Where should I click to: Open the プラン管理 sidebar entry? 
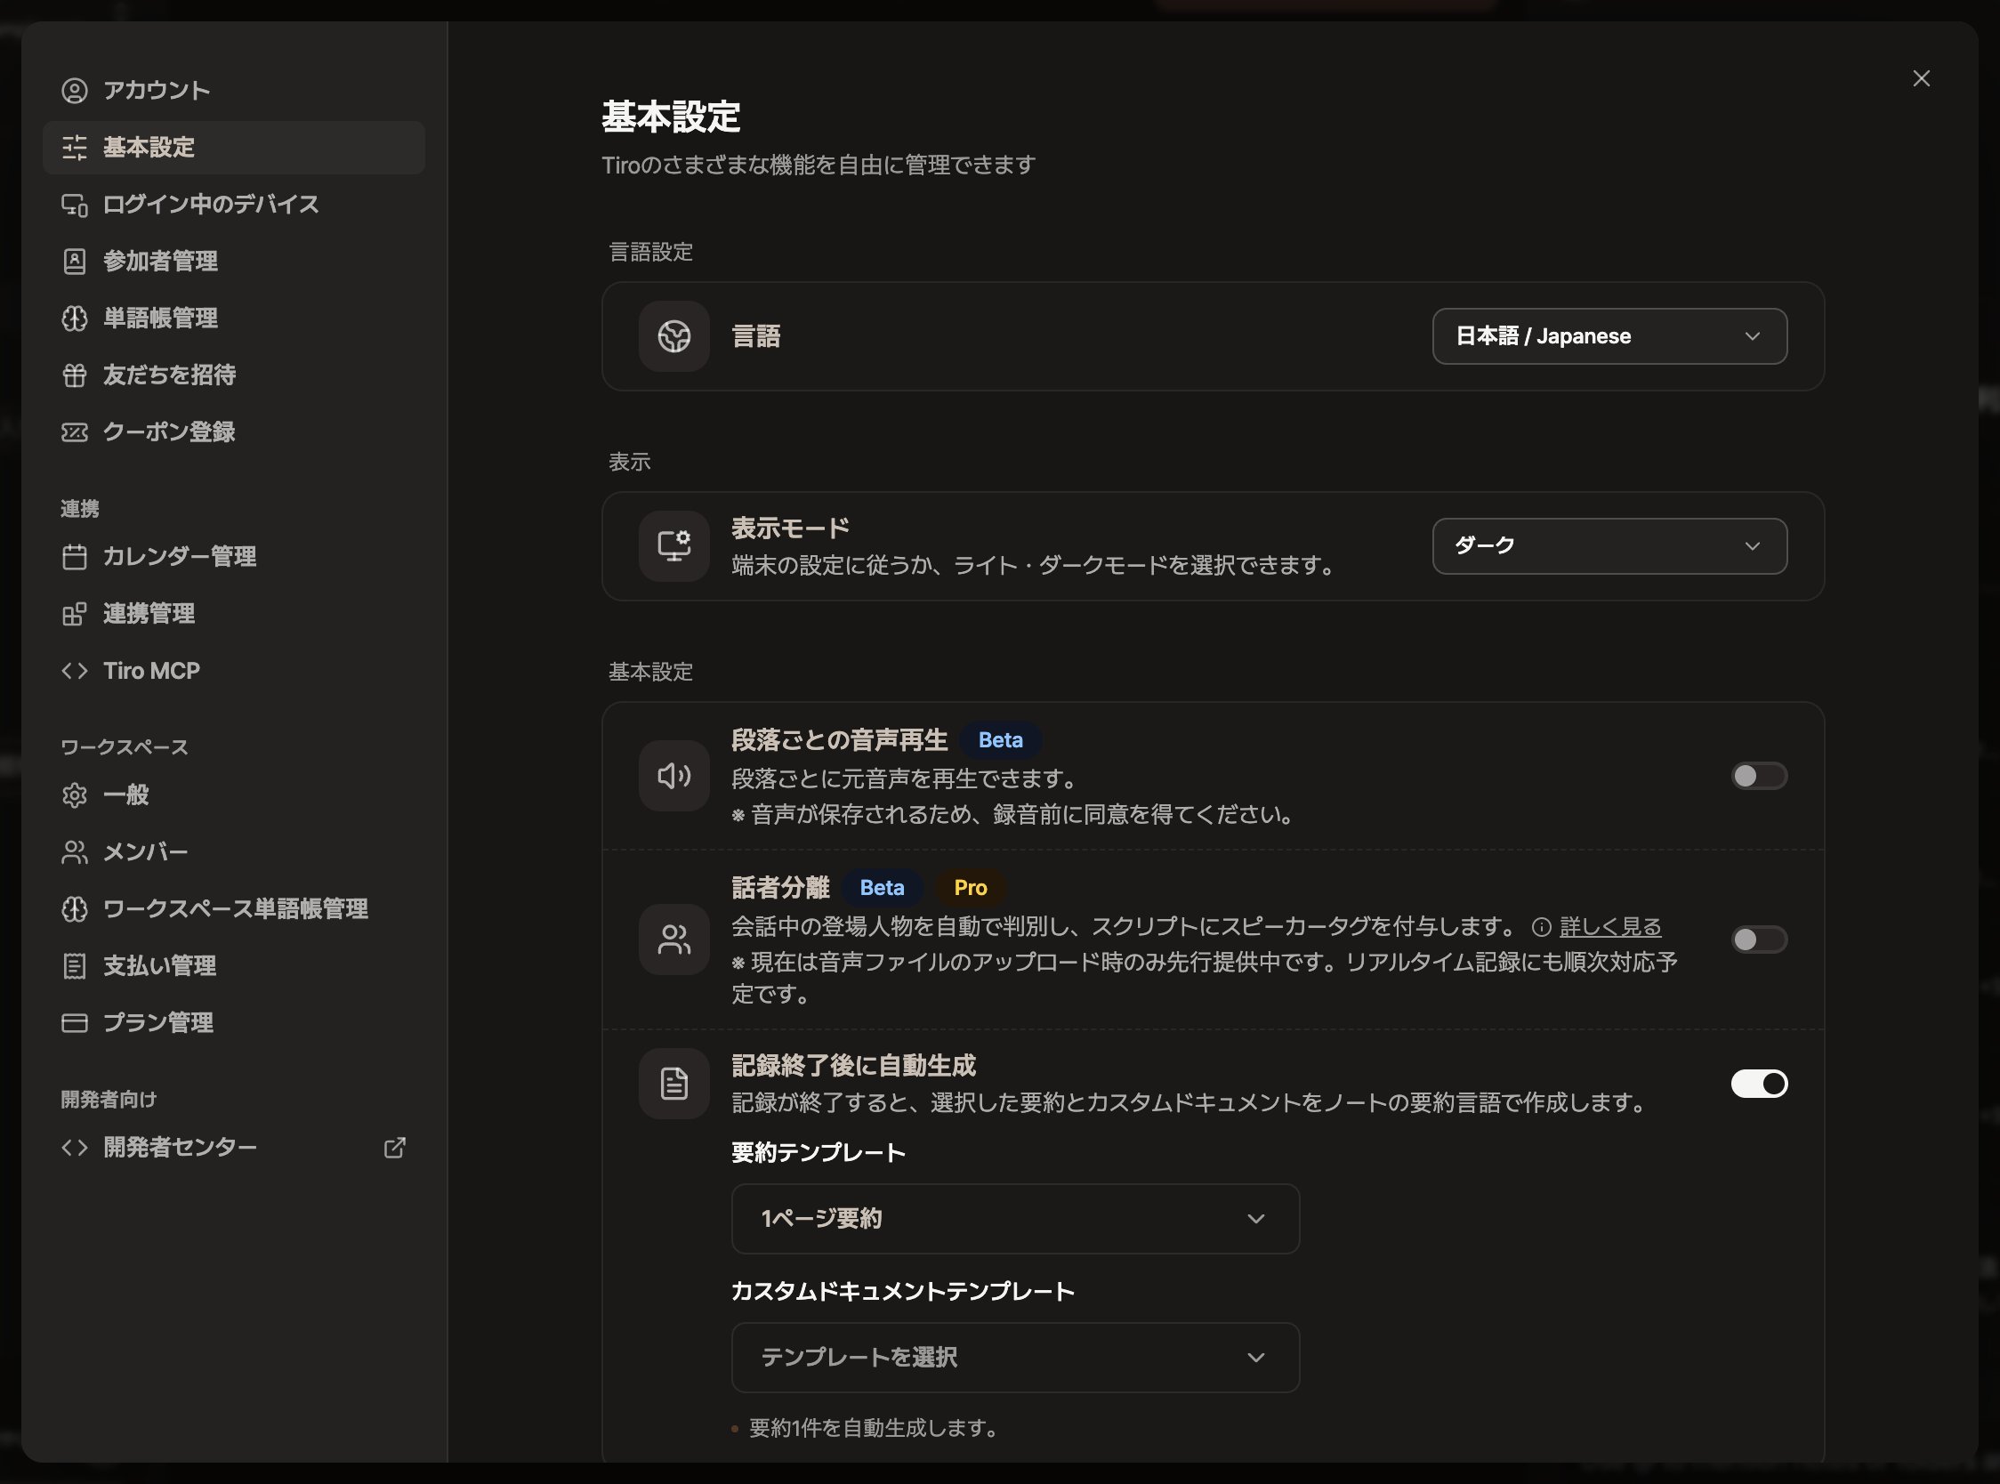pos(233,1022)
